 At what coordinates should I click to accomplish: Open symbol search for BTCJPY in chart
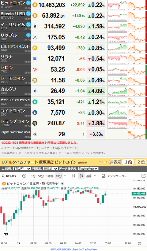(9, 176)
